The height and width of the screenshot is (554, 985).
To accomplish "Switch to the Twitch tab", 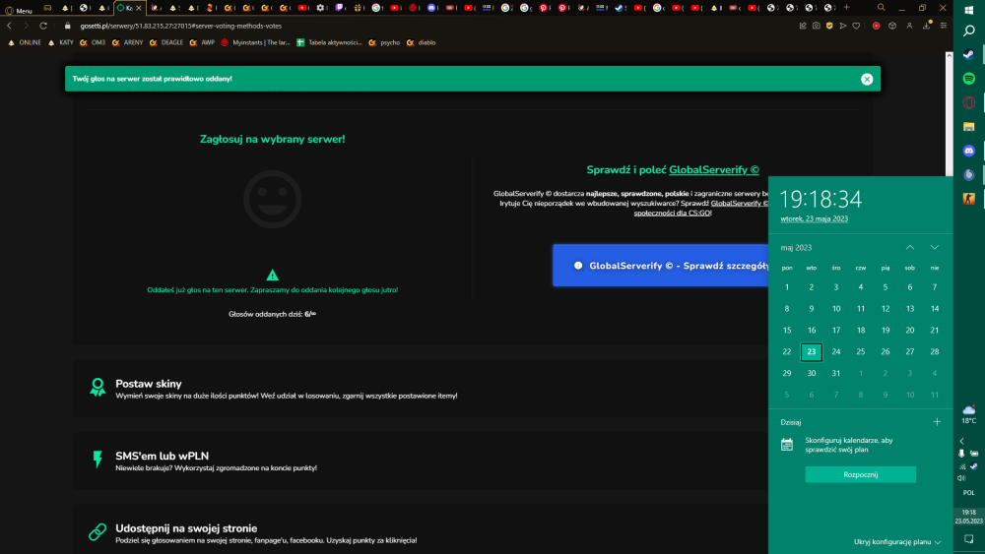I will (x=340, y=8).
